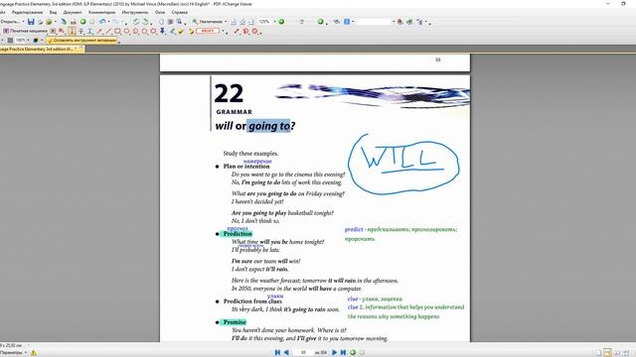This screenshot has width=636, height=357.
Task: Open the Инструменты menu
Action: [x=135, y=13]
